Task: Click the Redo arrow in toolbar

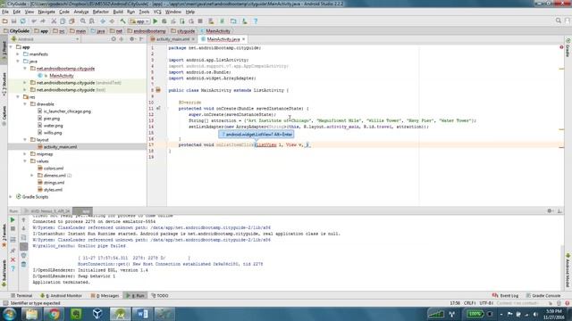Action: tap(43, 21)
